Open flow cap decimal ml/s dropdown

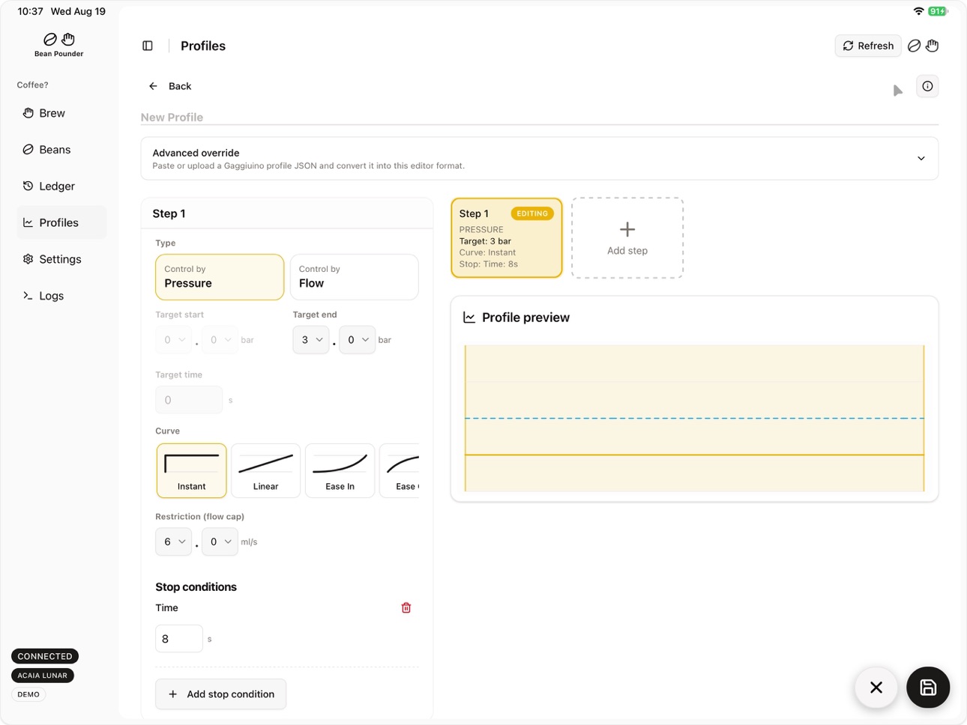tap(220, 542)
